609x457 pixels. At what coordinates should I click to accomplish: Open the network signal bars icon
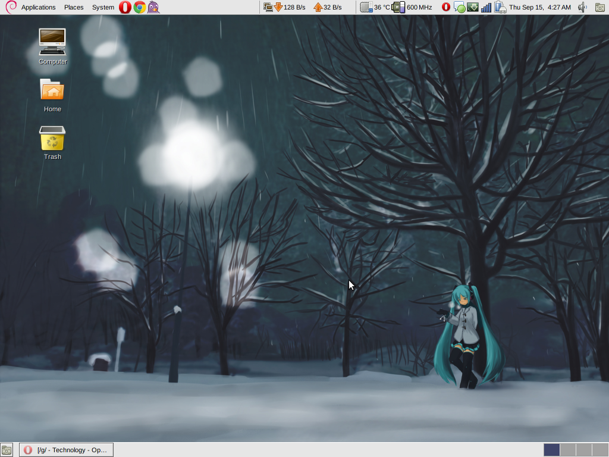pos(486,7)
